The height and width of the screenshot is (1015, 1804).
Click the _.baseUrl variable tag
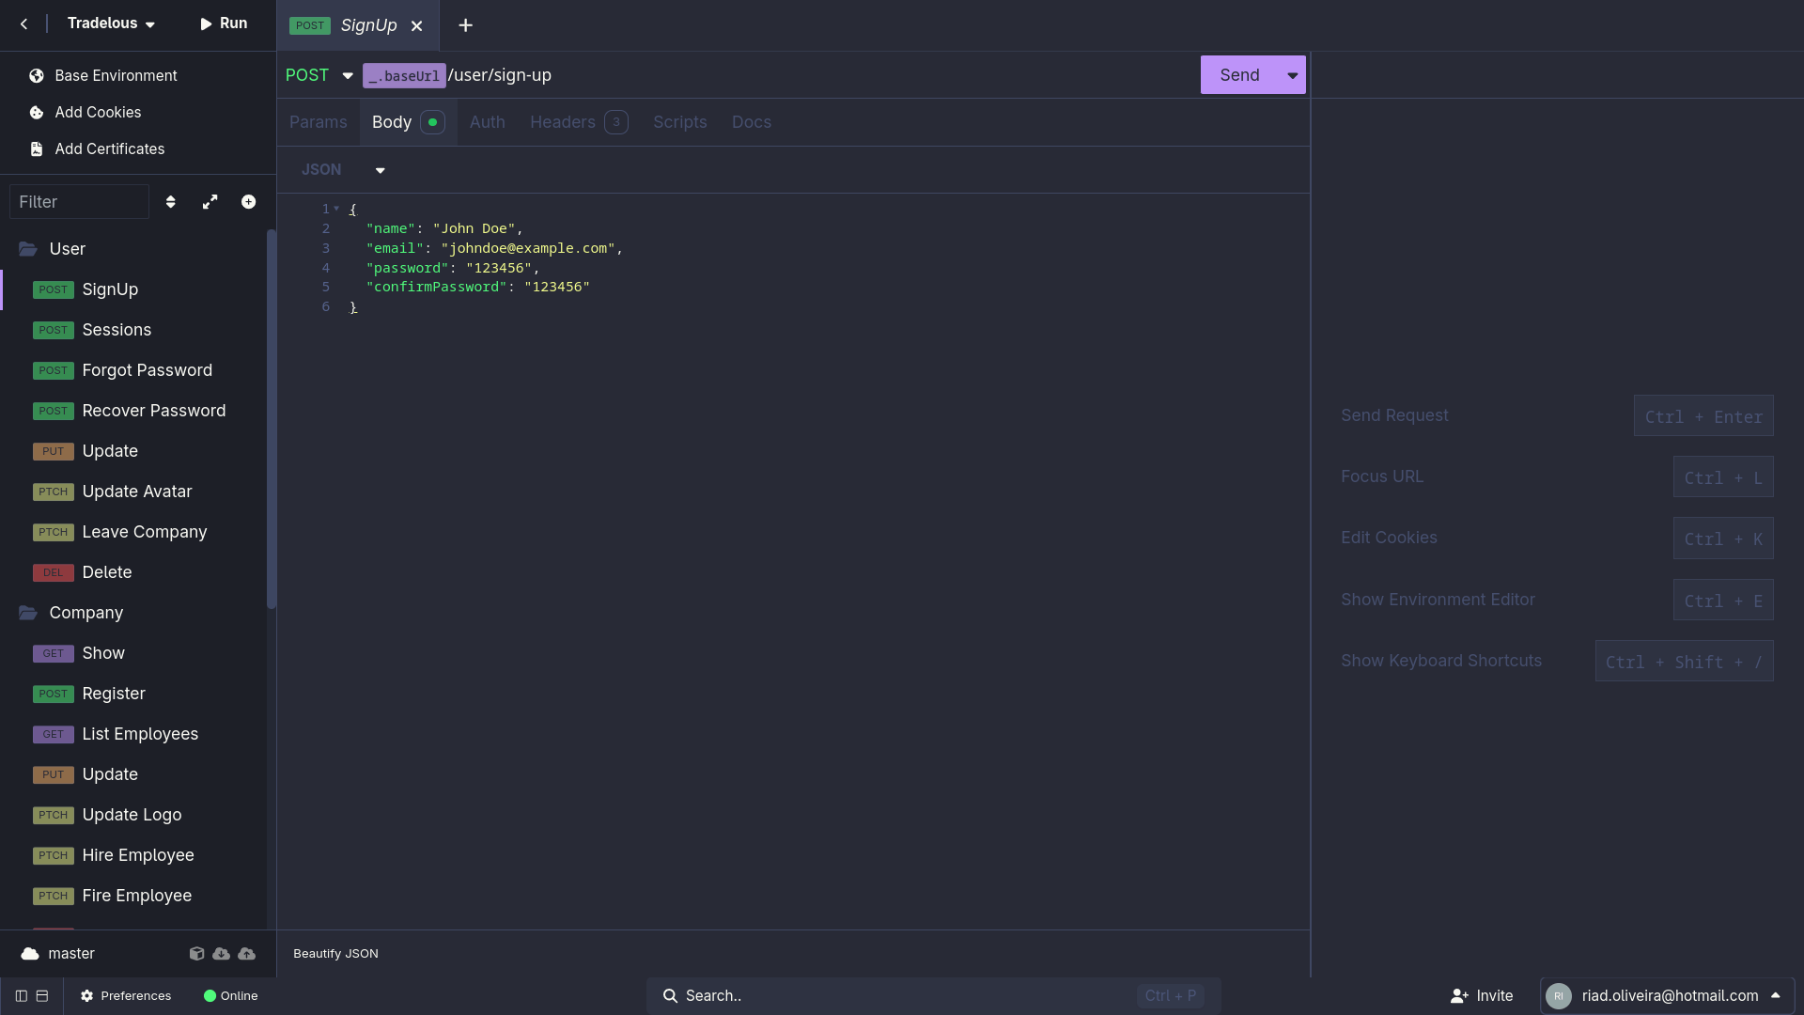(x=404, y=76)
